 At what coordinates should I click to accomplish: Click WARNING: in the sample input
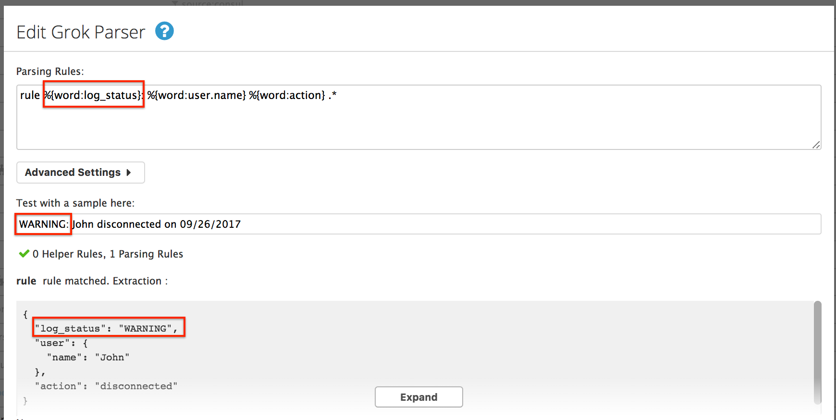43,224
